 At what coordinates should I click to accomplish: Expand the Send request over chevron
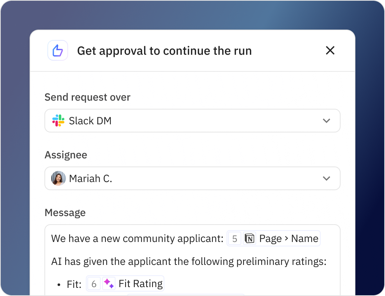(x=326, y=121)
